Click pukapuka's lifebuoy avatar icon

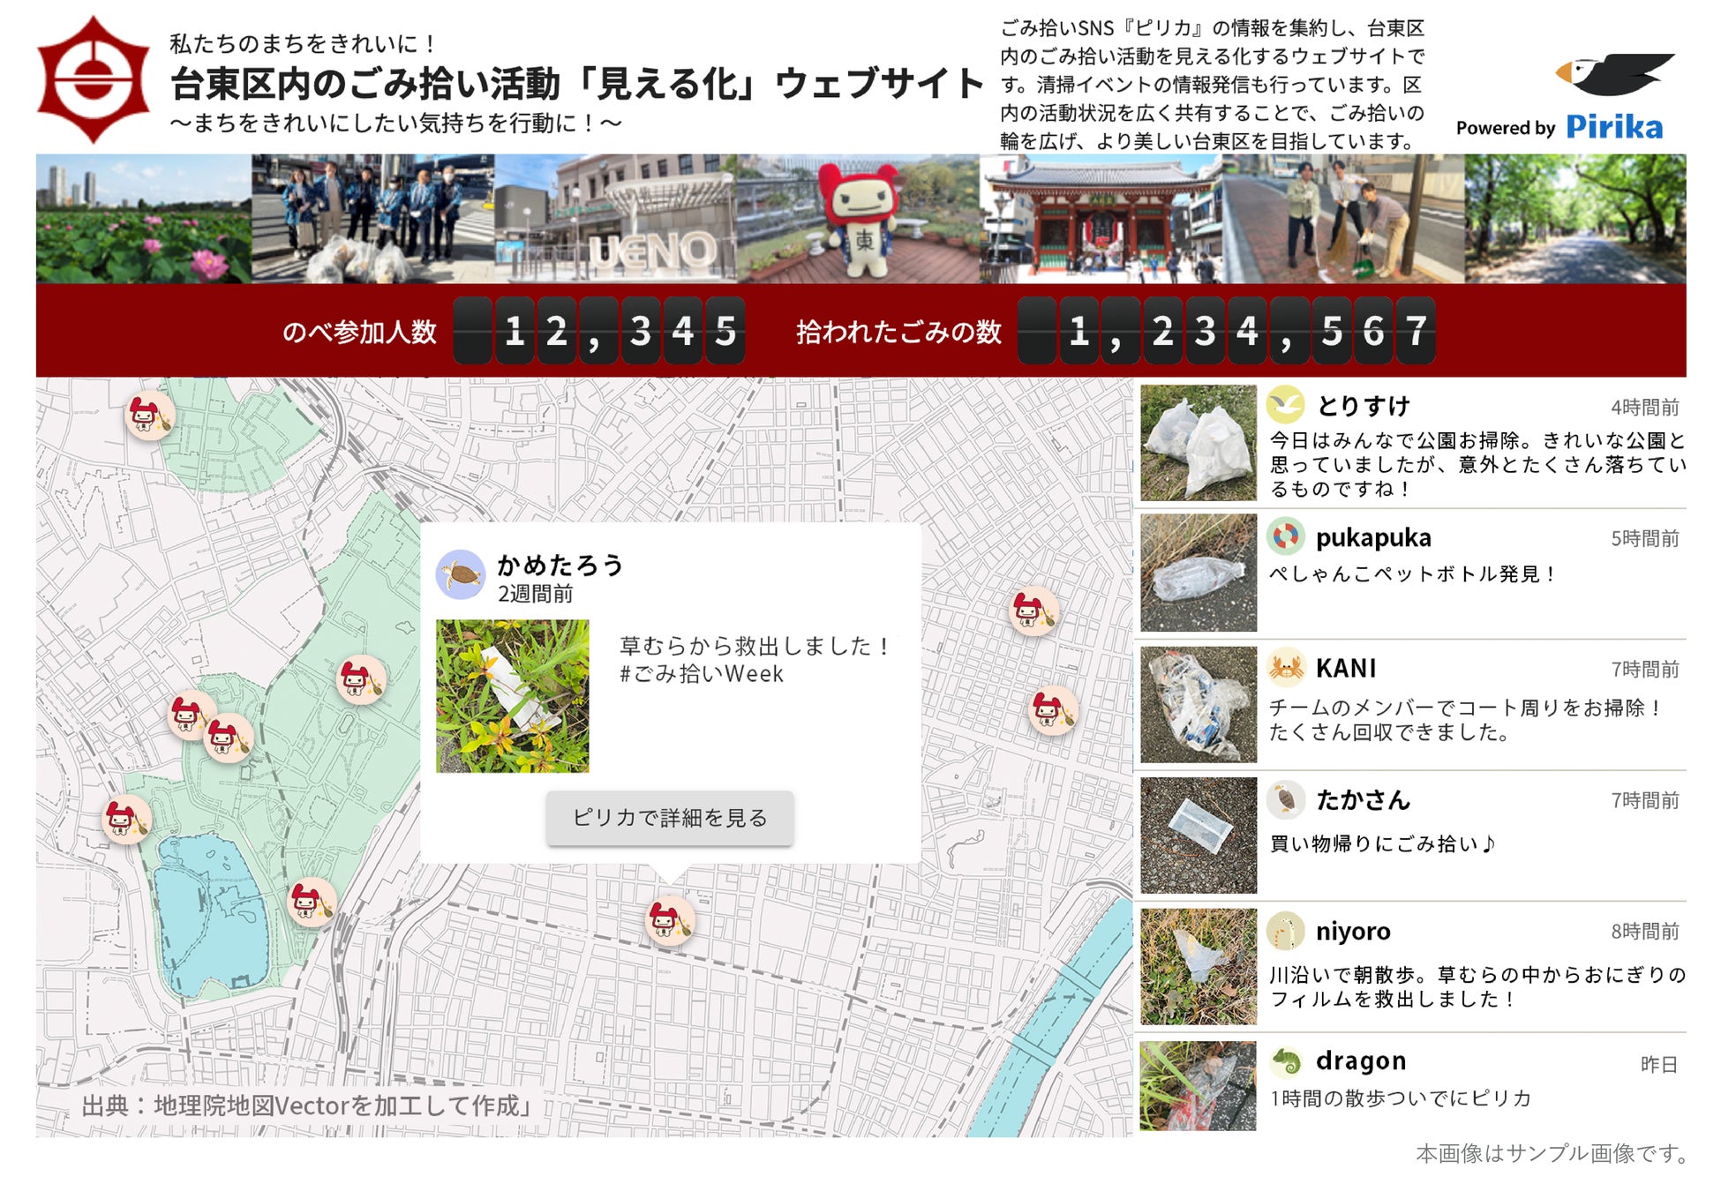coord(1285,536)
